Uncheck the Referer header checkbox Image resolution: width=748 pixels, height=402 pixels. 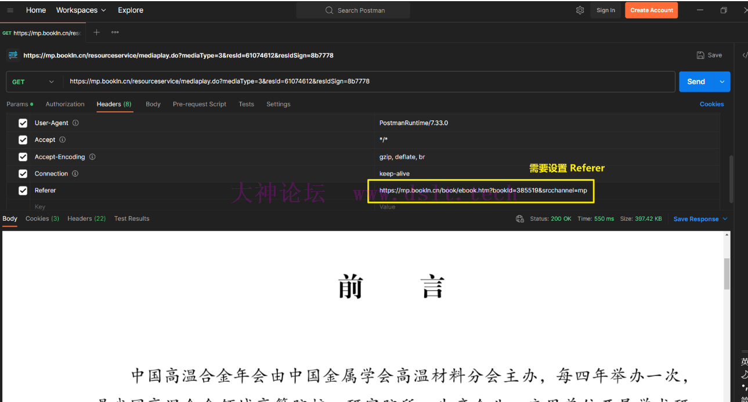(x=23, y=191)
